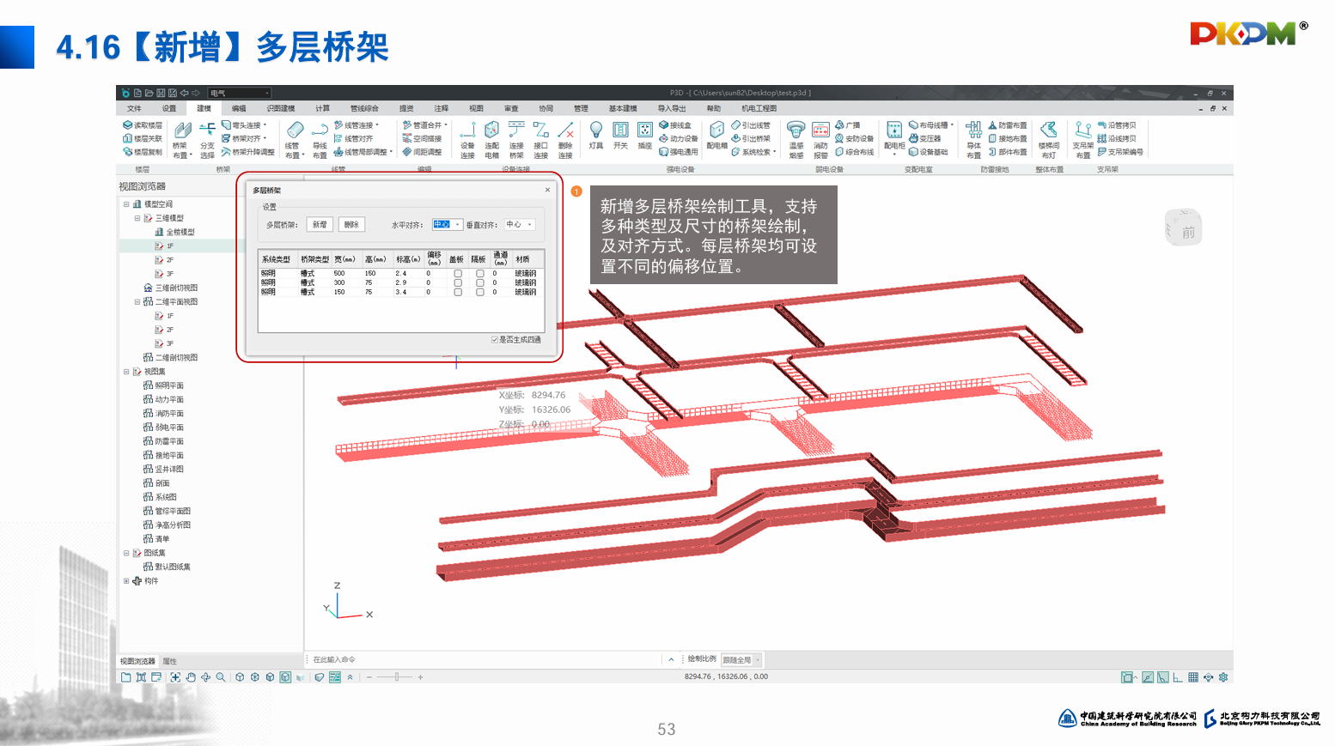Open the 识图建模 ribbon tab

click(x=281, y=109)
